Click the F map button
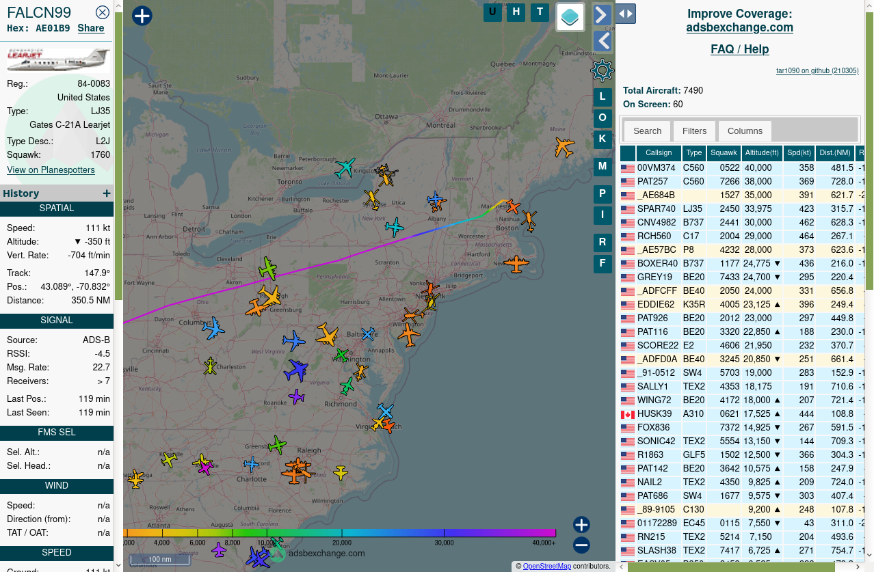Viewport: 874px width, 572px height. point(602,263)
